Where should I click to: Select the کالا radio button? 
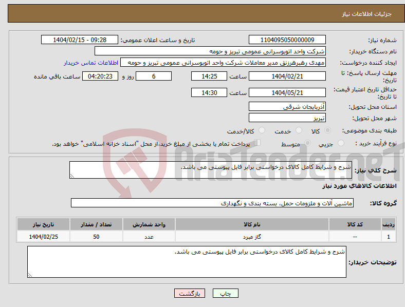pyautogui.click(x=327, y=130)
